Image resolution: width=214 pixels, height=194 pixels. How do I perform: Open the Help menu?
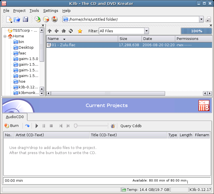[66, 10]
